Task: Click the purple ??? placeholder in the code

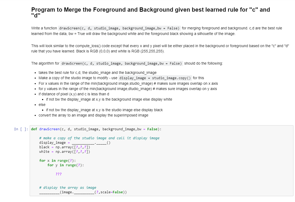Action: click(58, 174)
